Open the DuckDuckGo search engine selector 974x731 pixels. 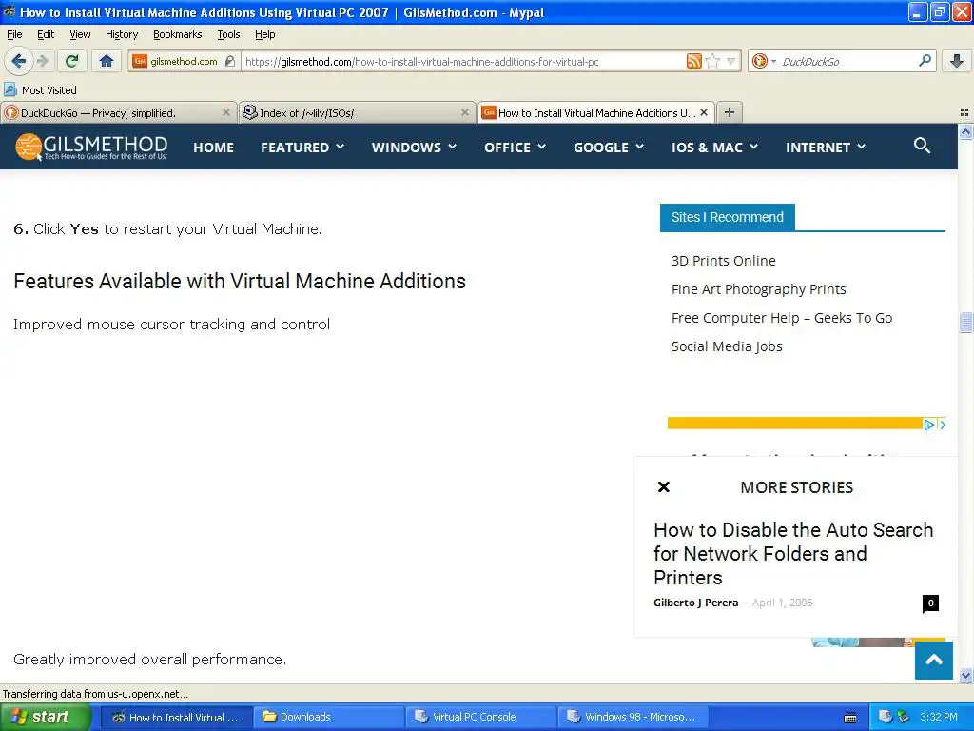(x=764, y=61)
